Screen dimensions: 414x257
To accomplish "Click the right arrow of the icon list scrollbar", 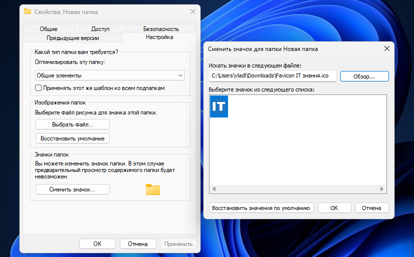I will point(382,189).
